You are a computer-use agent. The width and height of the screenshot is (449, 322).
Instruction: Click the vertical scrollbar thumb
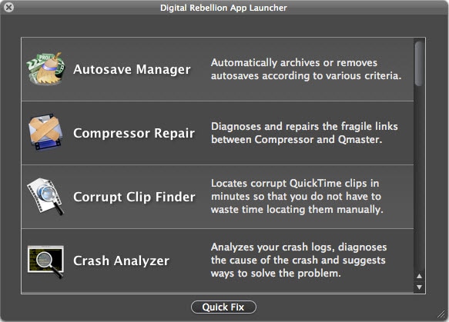419,63
